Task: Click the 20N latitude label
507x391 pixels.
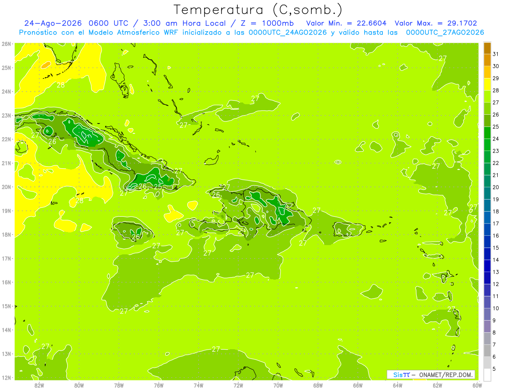Action: (x=6, y=187)
